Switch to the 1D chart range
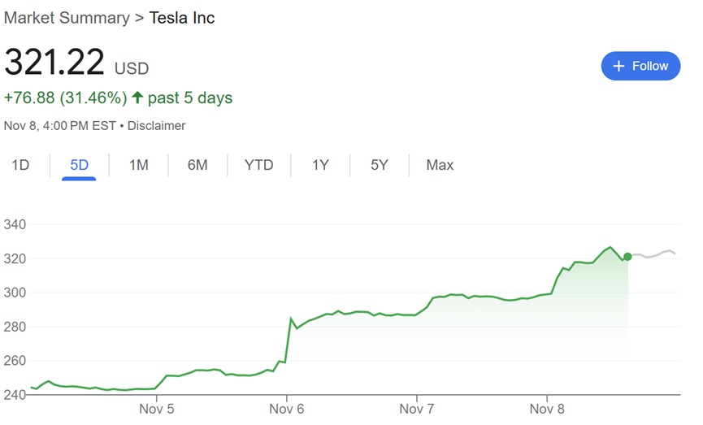 click(x=20, y=165)
